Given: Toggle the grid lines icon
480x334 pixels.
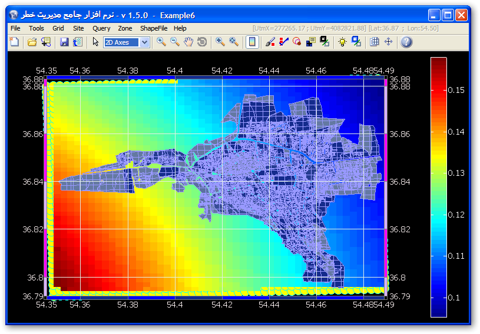Looking at the screenshot, I should [x=374, y=42].
